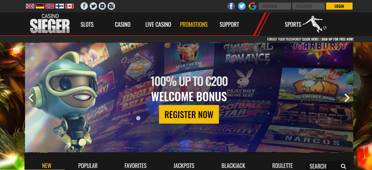This screenshot has height=170, width=372.
Task: Open the grey YouTube social icon
Action: [102, 6]
